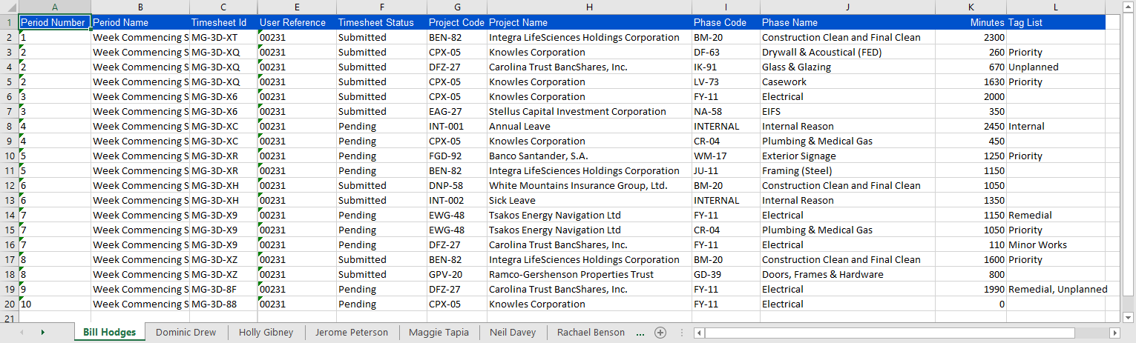Click the MG-3D-8F timesheet id cell
This screenshot has width=1136, height=343.
click(x=223, y=289)
